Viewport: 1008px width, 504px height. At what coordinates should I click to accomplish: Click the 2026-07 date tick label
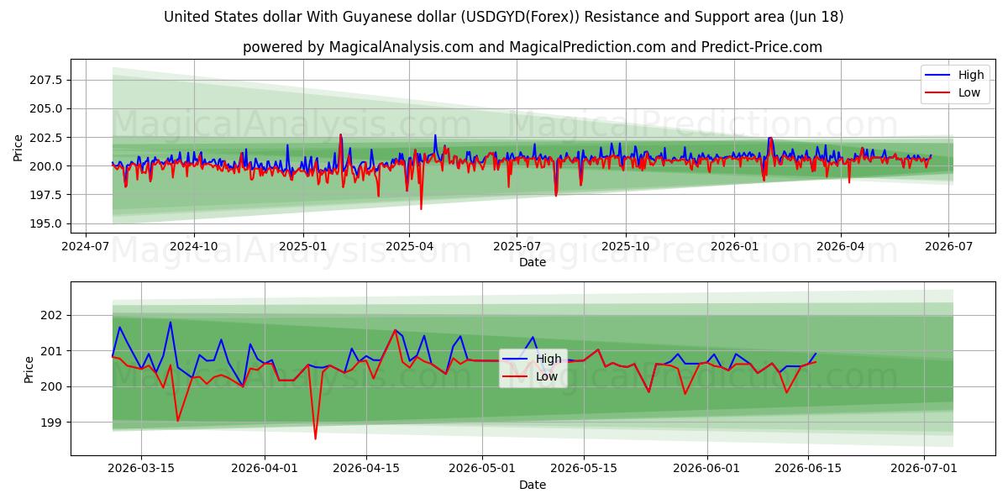pos(948,246)
